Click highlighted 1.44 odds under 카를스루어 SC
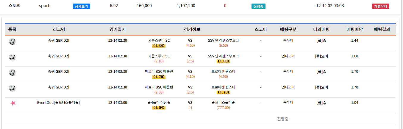Screen dimensions: 403x129 (x=159, y=46)
